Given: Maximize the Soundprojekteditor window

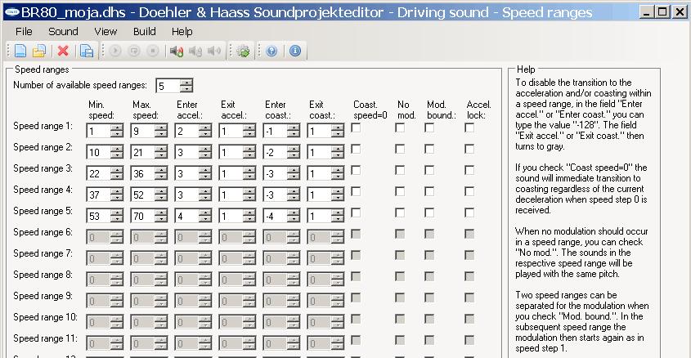Looking at the screenshot, I should point(662,12).
